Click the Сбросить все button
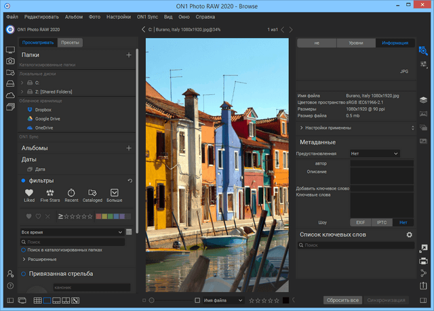Screen dimensions: 434x311 click(x=341, y=299)
